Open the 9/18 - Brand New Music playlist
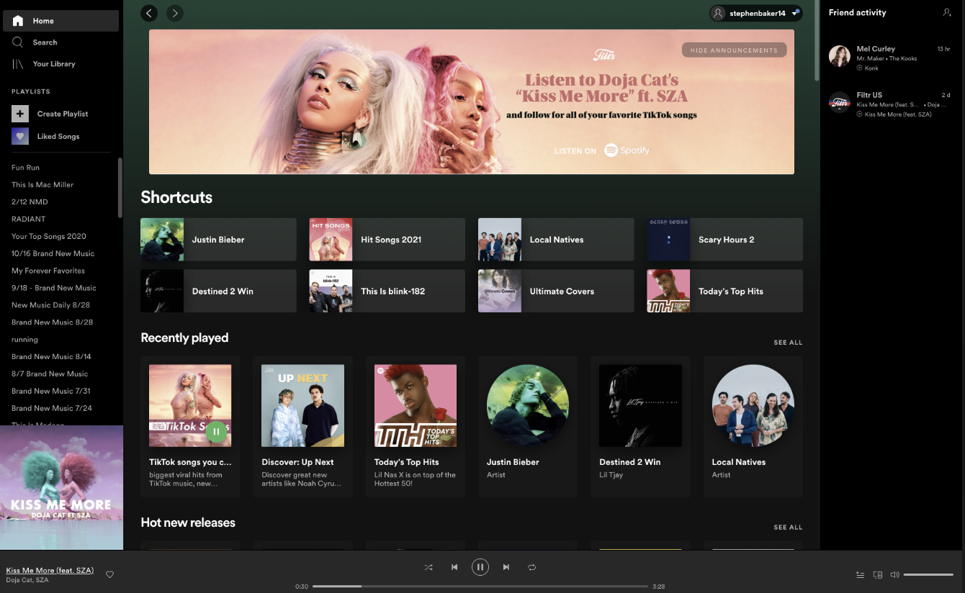The width and height of the screenshot is (965, 593). coord(54,288)
